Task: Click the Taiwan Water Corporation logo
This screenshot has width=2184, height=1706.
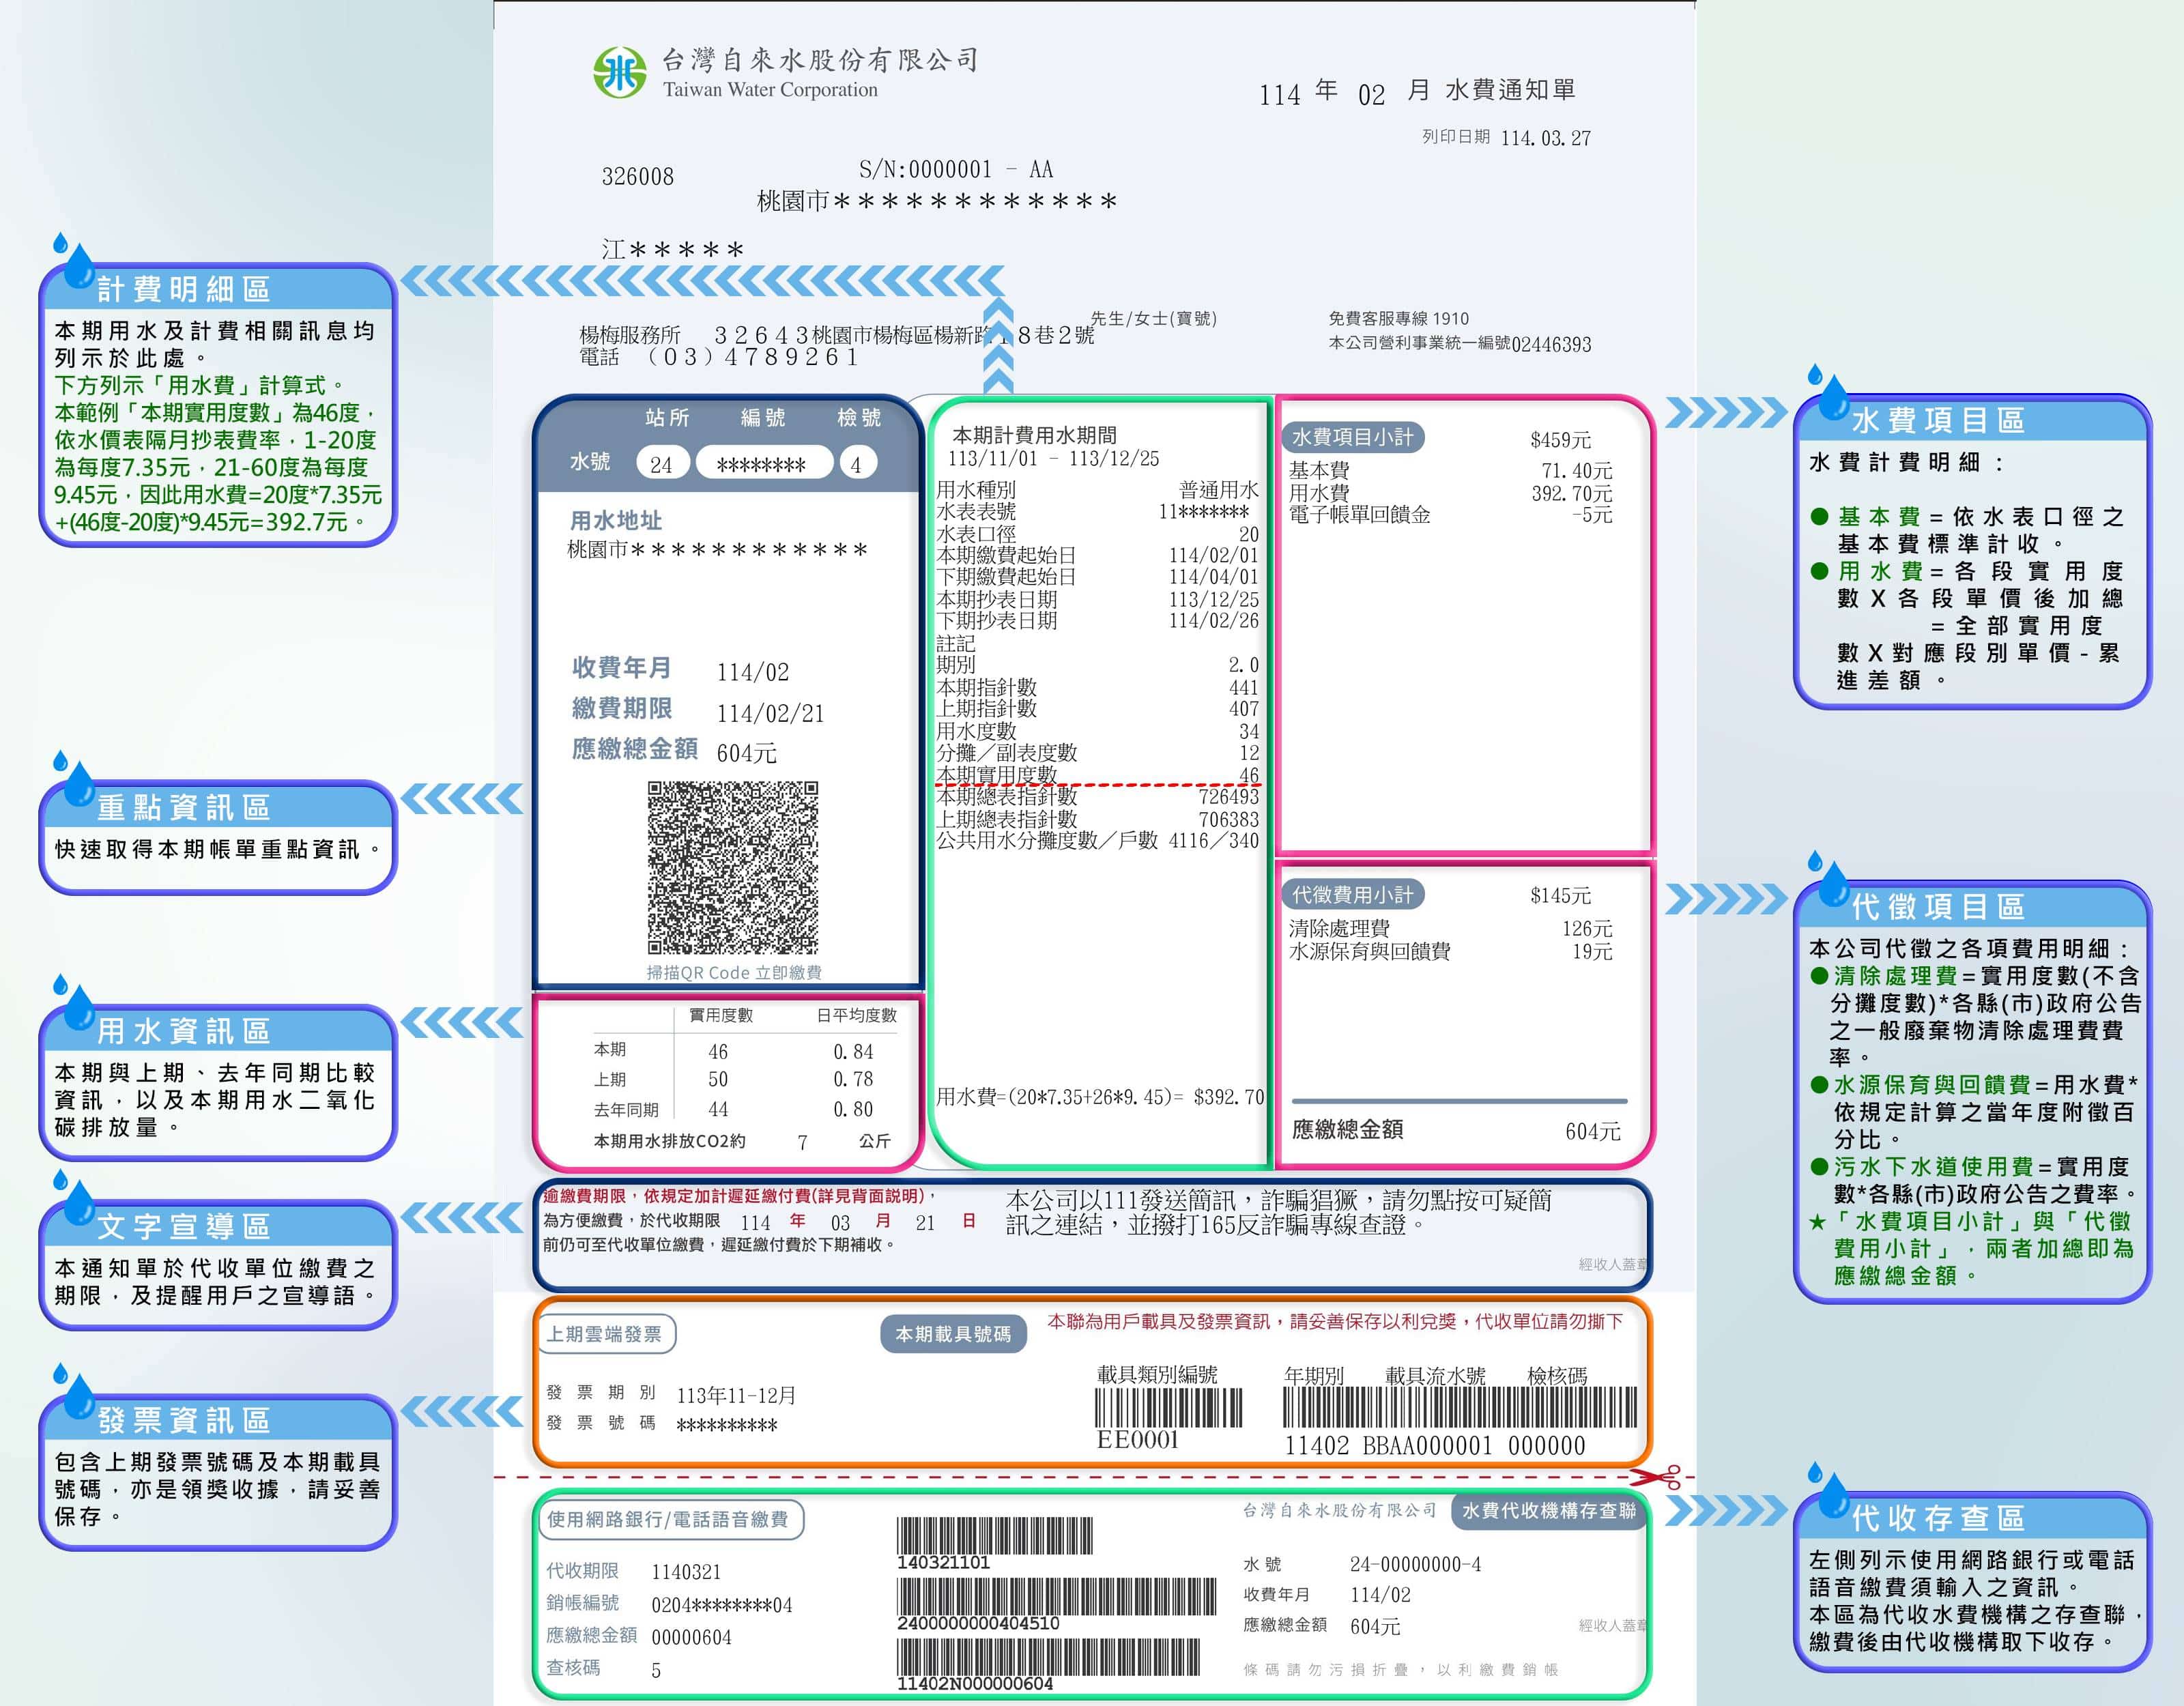Action: tap(619, 72)
